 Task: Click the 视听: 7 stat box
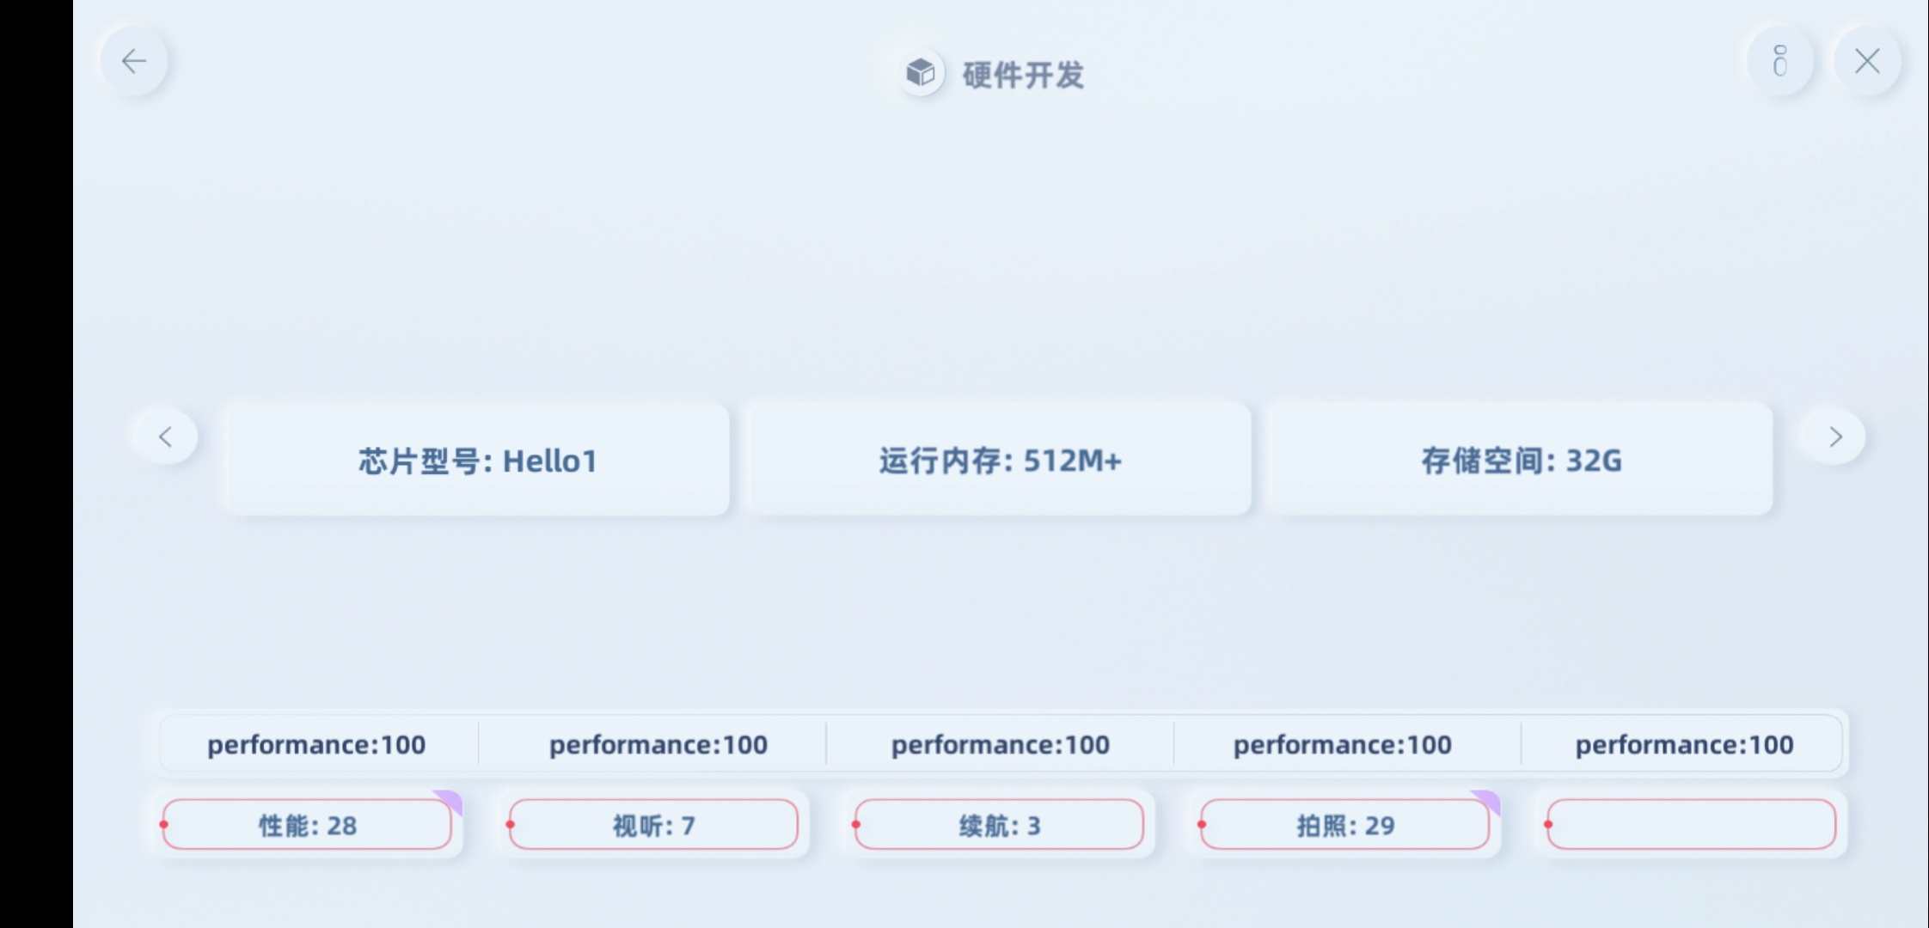653,825
